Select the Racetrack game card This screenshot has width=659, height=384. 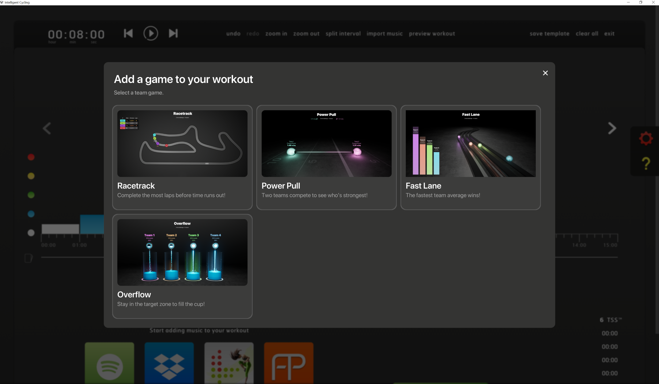click(x=182, y=157)
